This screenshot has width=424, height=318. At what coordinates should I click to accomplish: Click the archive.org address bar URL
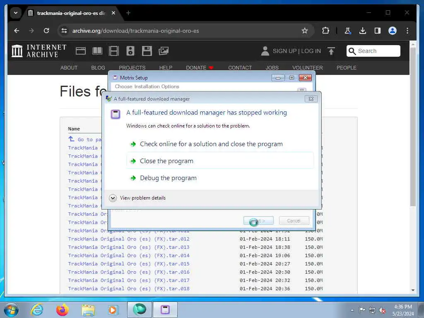pos(135,31)
